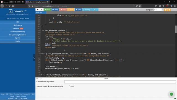Start debugging with the Debug button
The width and height of the screenshot is (177, 100).
pyautogui.click(x=55, y=10)
